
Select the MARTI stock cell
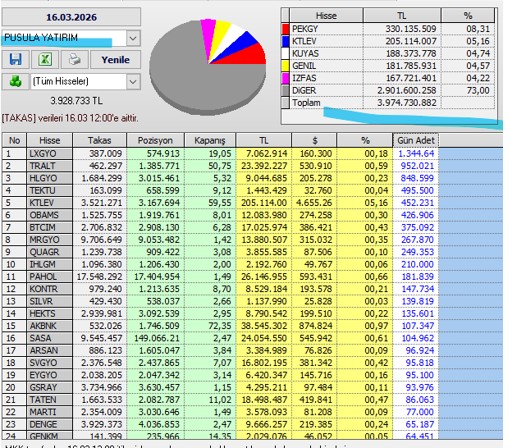[50, 412]
